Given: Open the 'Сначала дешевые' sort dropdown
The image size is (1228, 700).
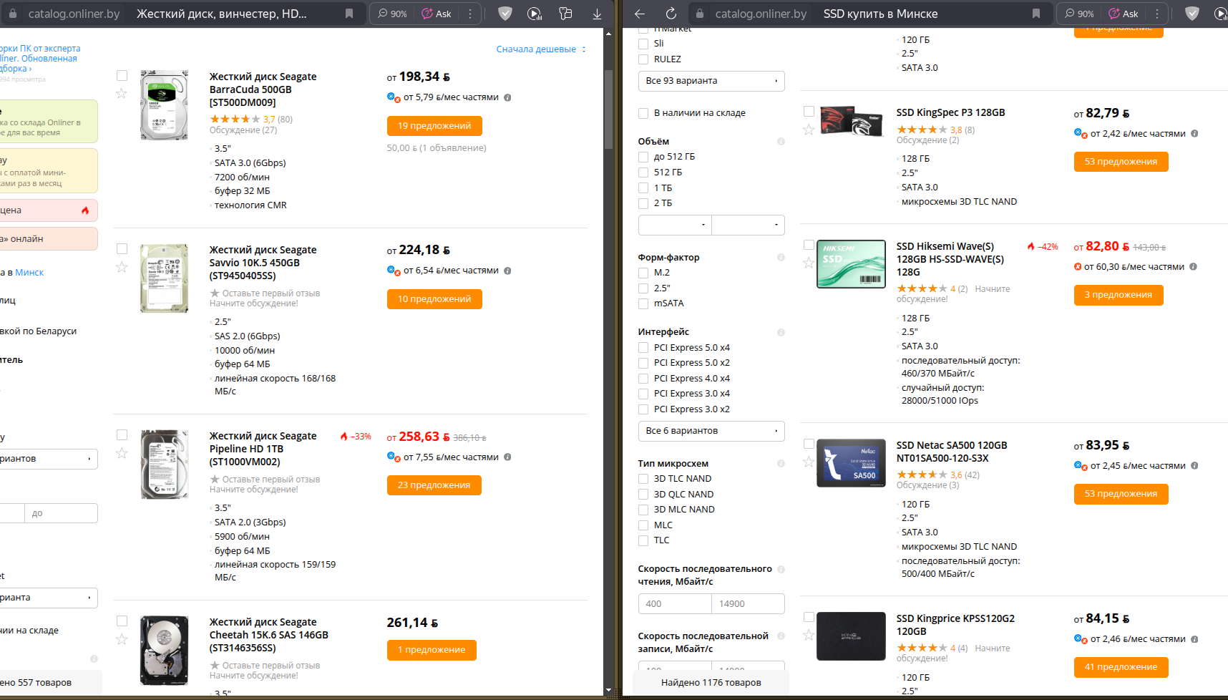Looking at the screenshot, I should 541,49.
